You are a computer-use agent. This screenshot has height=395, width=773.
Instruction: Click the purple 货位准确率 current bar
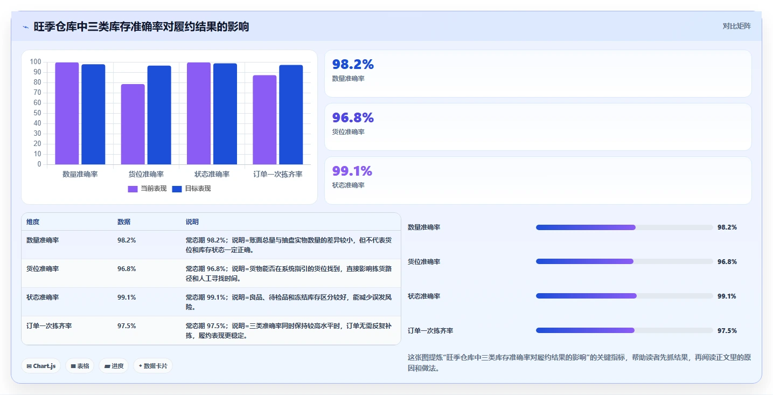[x=133, y=124]
